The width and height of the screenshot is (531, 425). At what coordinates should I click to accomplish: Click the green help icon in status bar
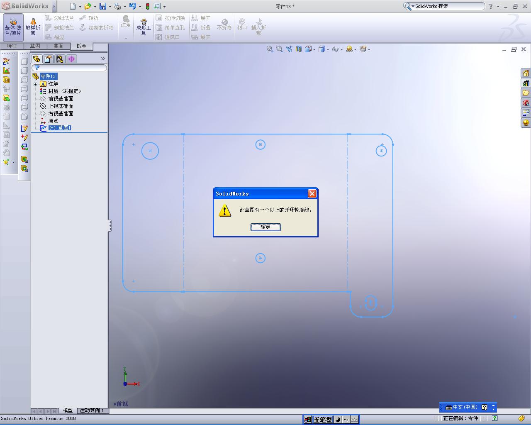tap(495, 418)
